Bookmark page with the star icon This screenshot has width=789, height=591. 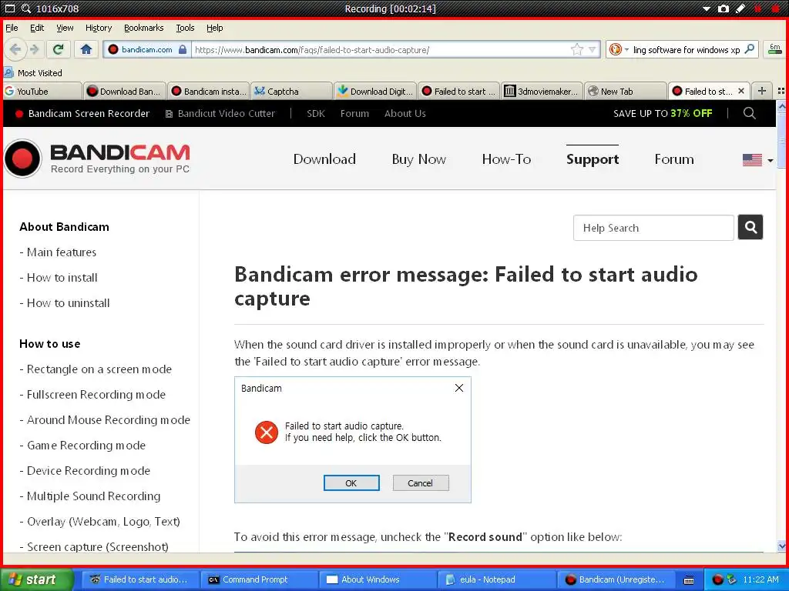pyautogui.click(x=576, y=49)
